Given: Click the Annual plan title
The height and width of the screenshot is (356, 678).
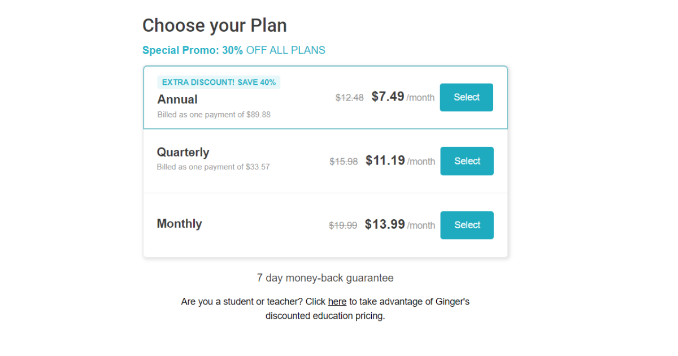Looking at the screenshot, I should tap(177, 99).
